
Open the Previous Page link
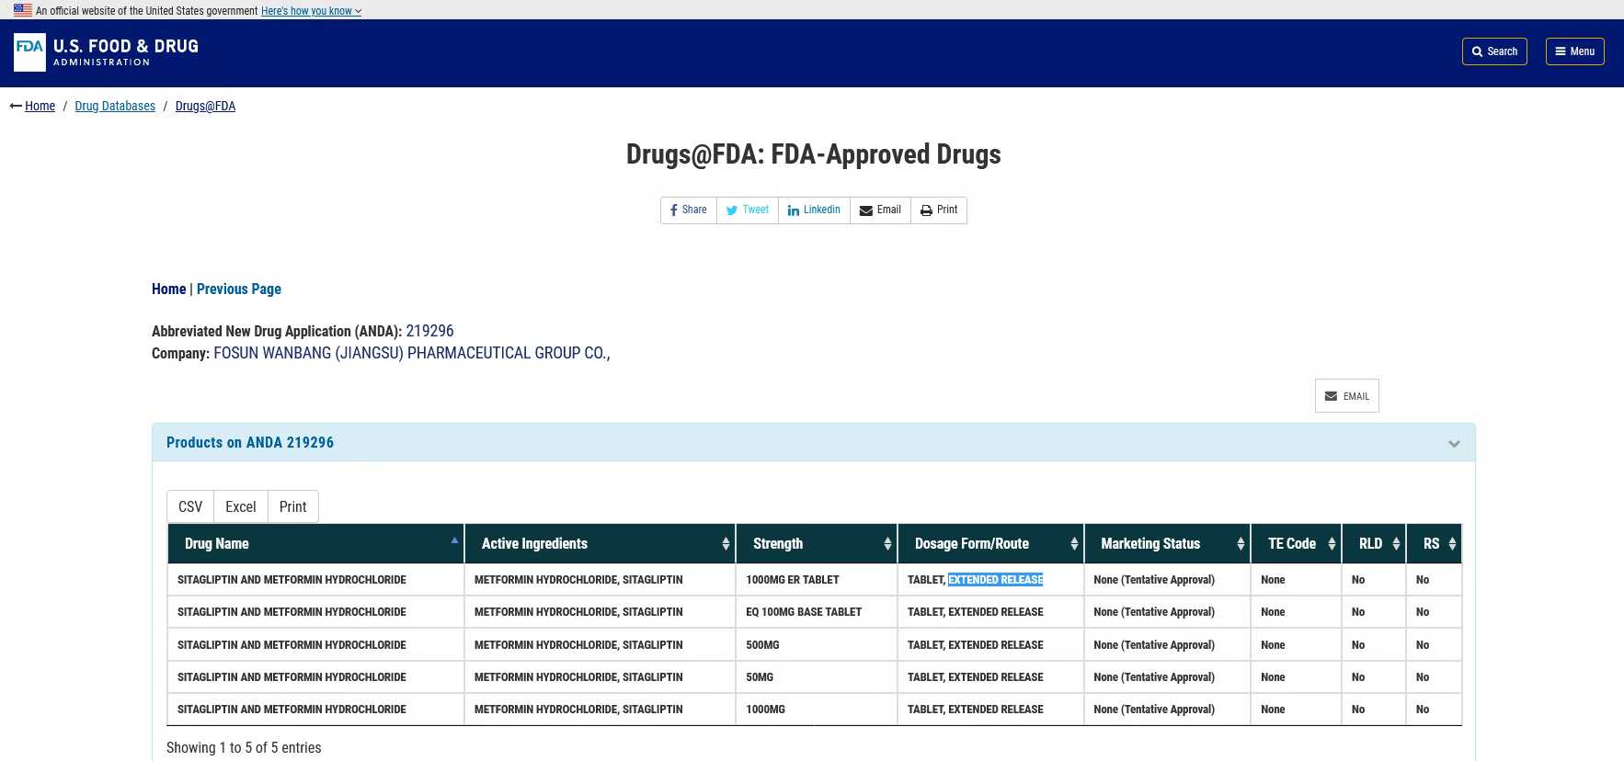pyautogui.click(x=239, y=290)
